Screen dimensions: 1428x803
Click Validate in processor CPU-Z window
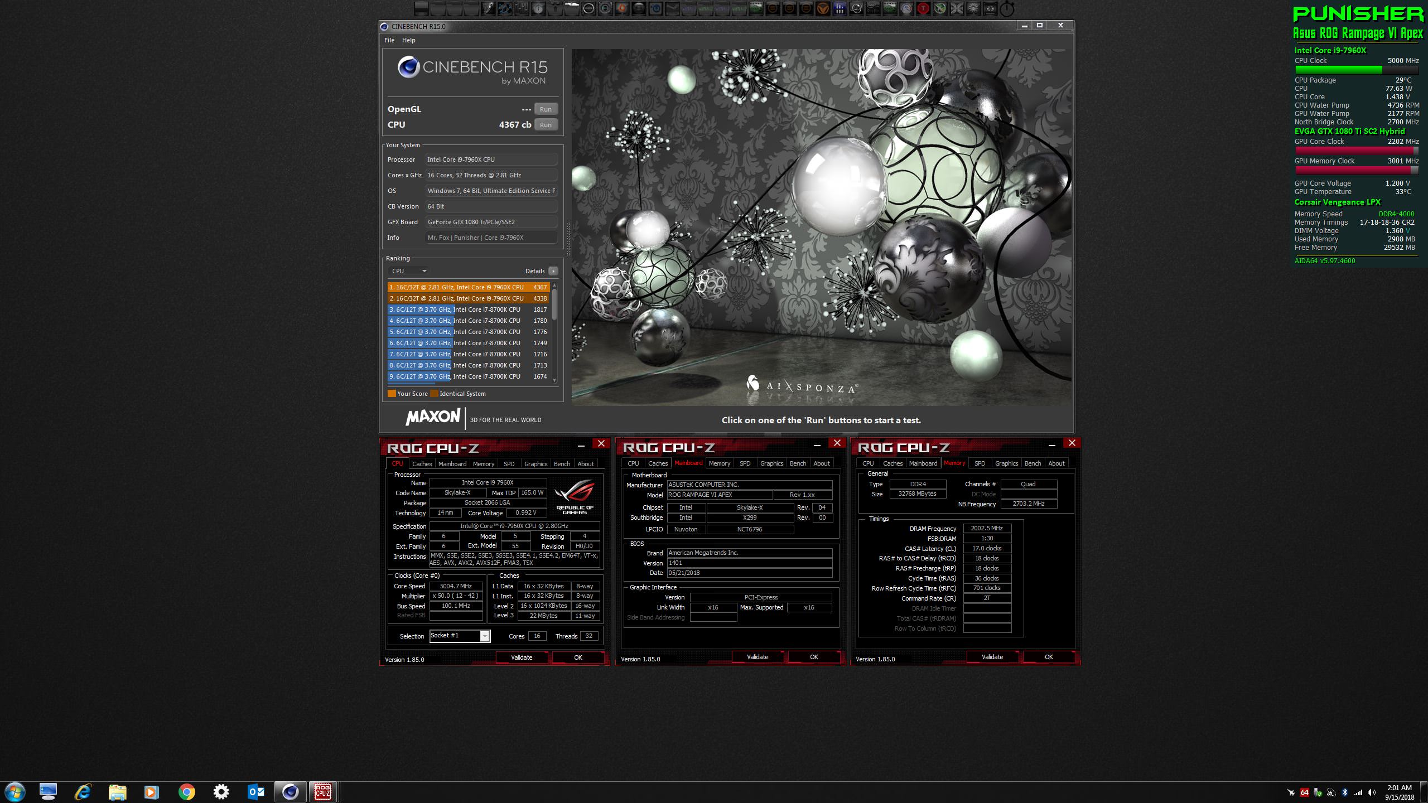click(522, 657)
